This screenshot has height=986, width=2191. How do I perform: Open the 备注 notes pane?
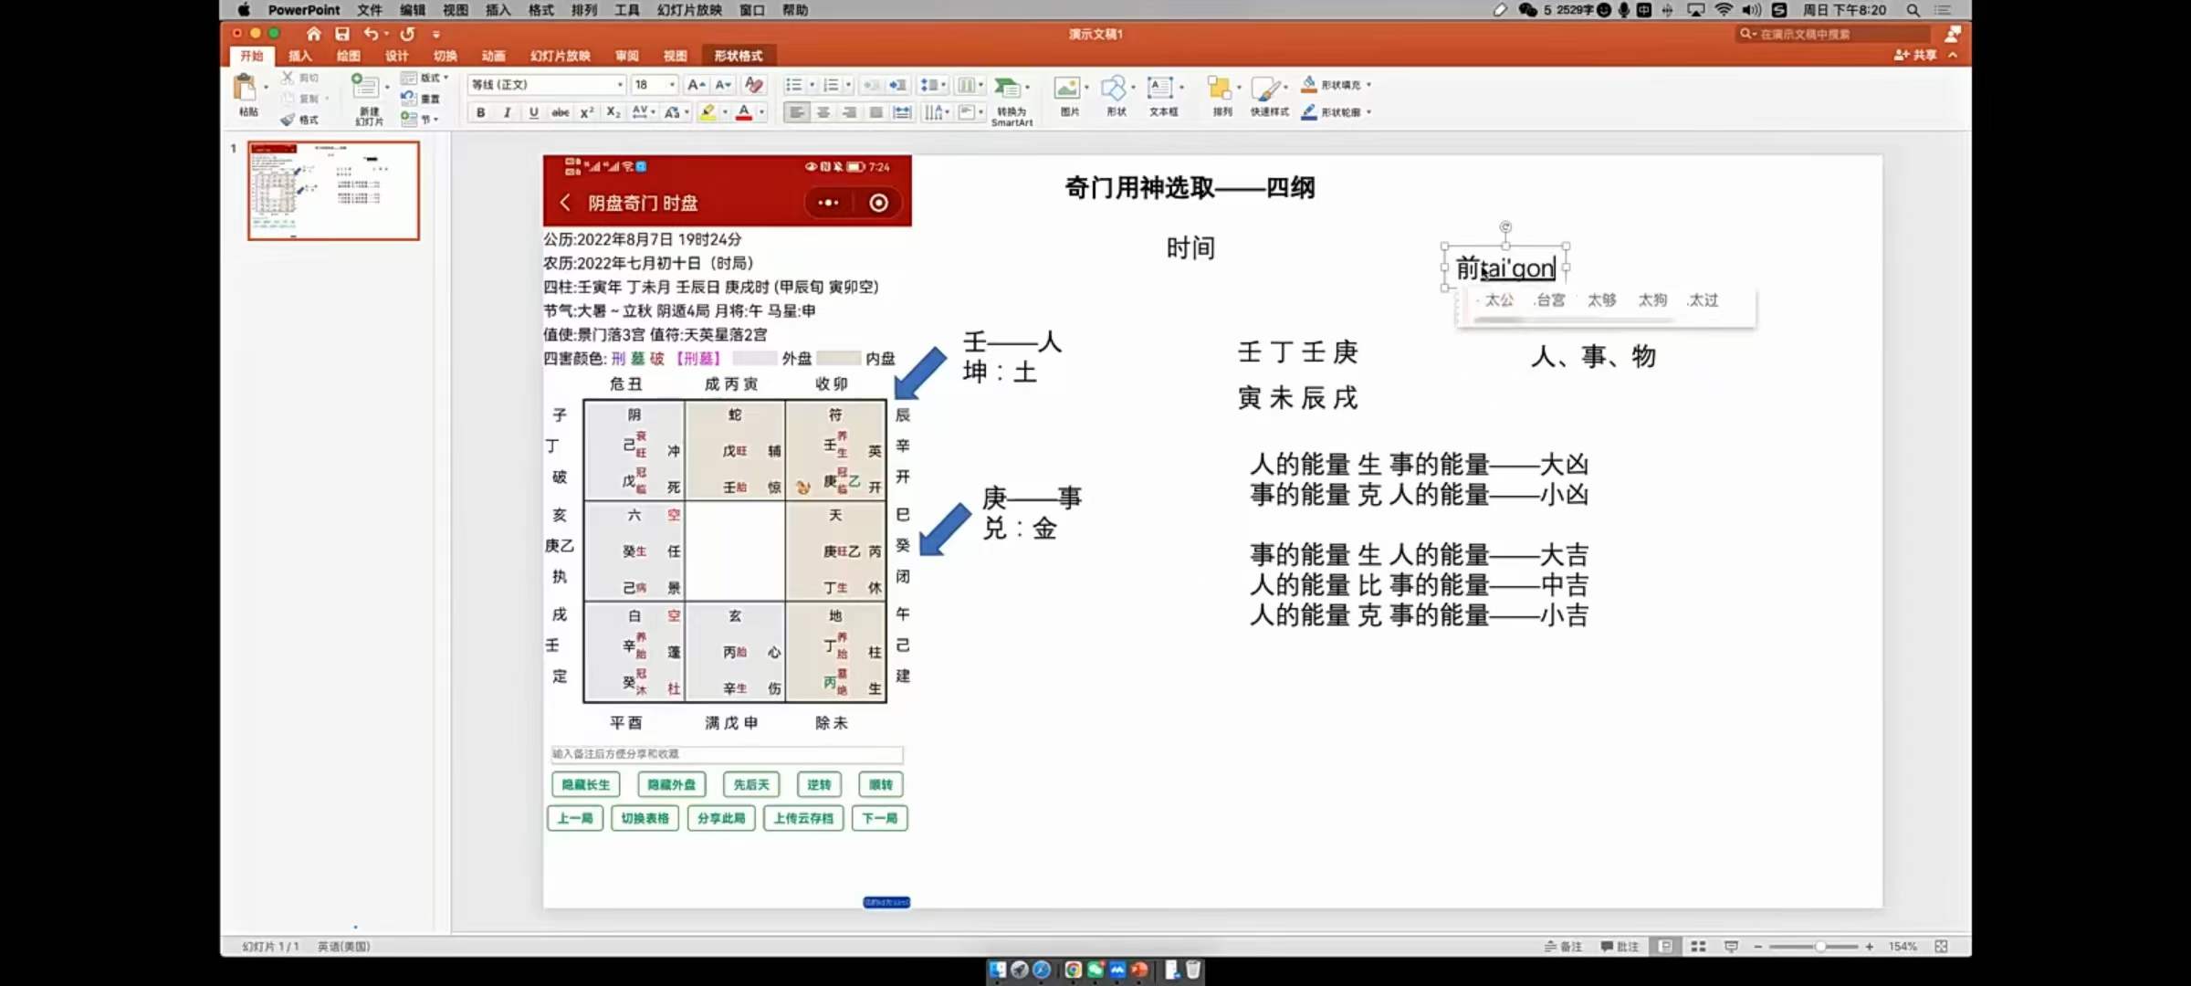tap(1565, 947)
